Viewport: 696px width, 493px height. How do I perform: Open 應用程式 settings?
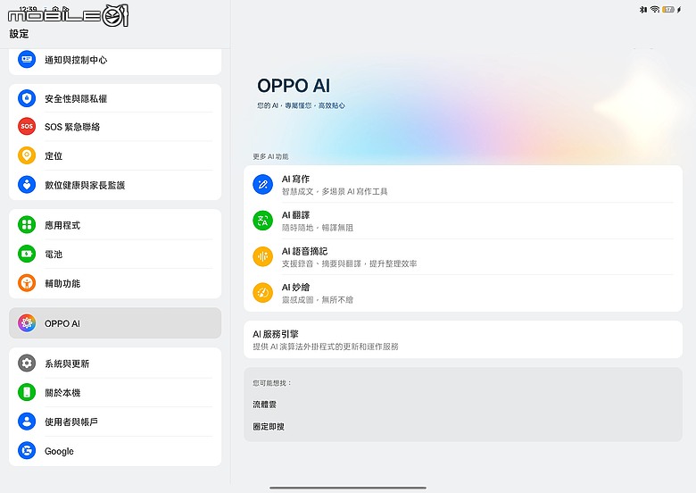pyautogui.click(x=115, y=225)
